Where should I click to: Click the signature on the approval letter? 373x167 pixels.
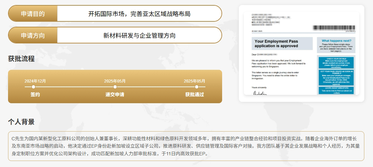(260, 93)
